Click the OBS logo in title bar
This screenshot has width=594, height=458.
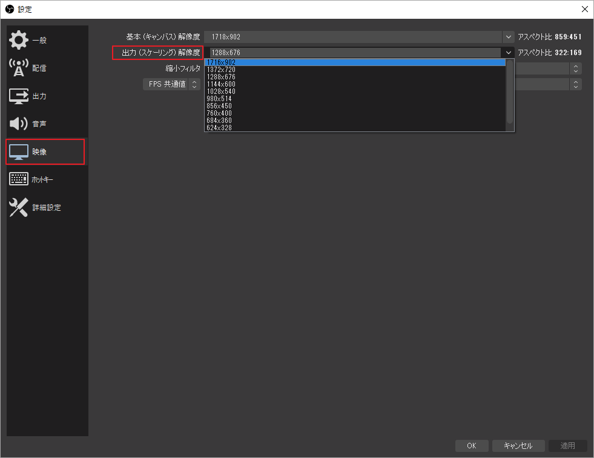10,9
